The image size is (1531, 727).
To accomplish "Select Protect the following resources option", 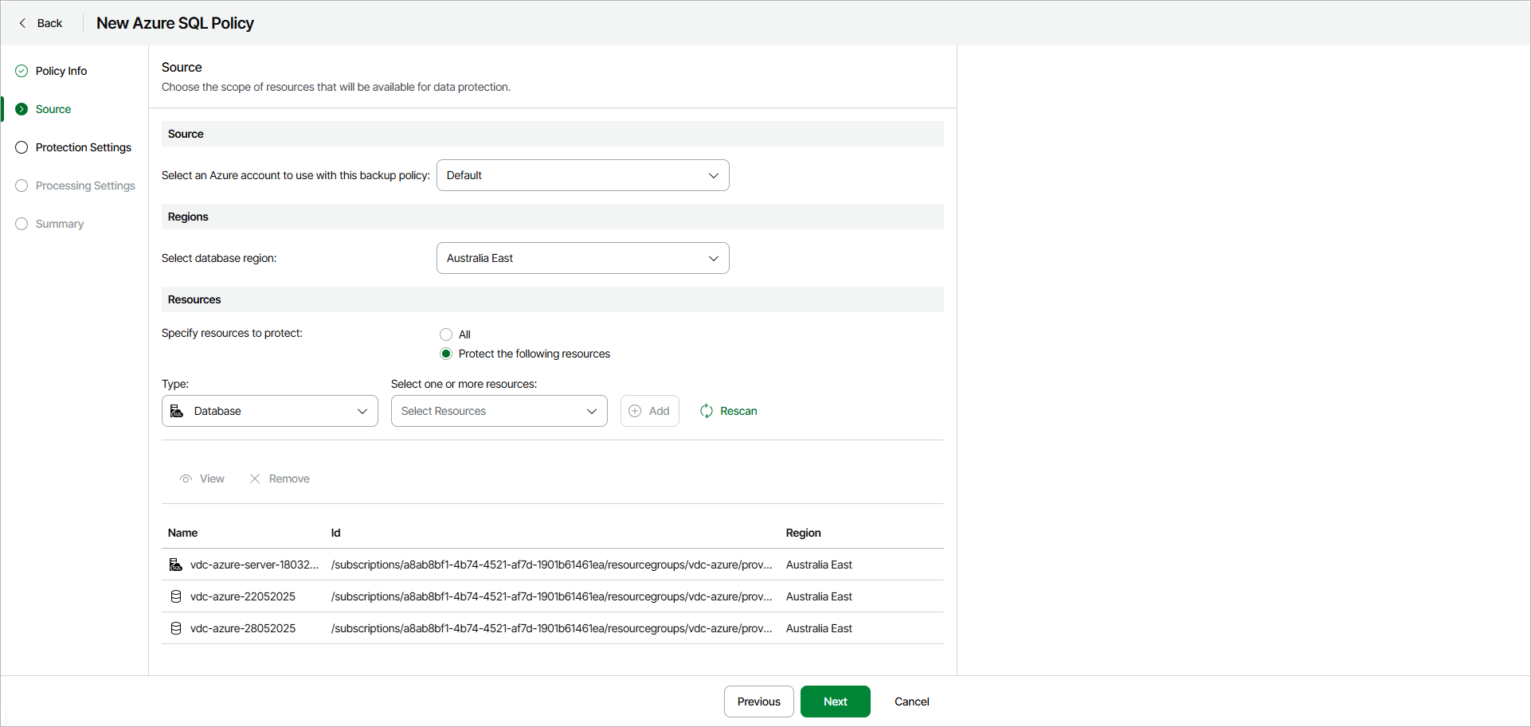I will [x=446, y=354].
